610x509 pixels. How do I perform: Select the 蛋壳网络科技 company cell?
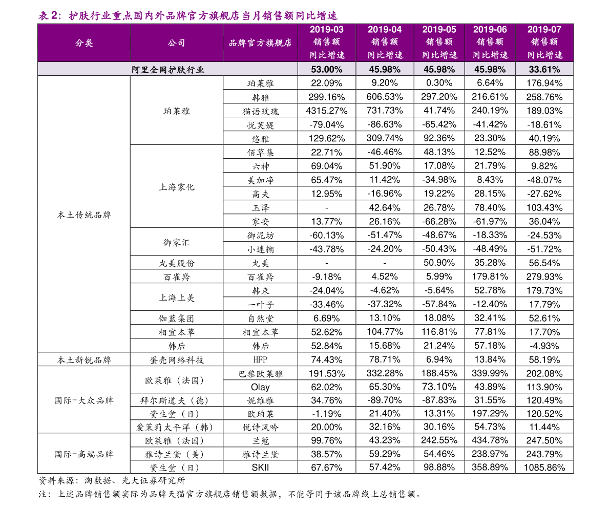click(x=177, y=359)
